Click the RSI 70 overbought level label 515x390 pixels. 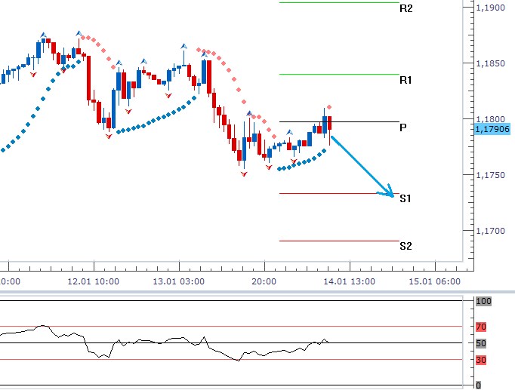click(481, 327)
